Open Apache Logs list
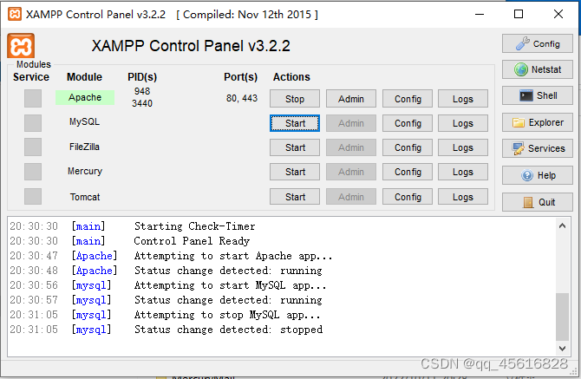 463,99
